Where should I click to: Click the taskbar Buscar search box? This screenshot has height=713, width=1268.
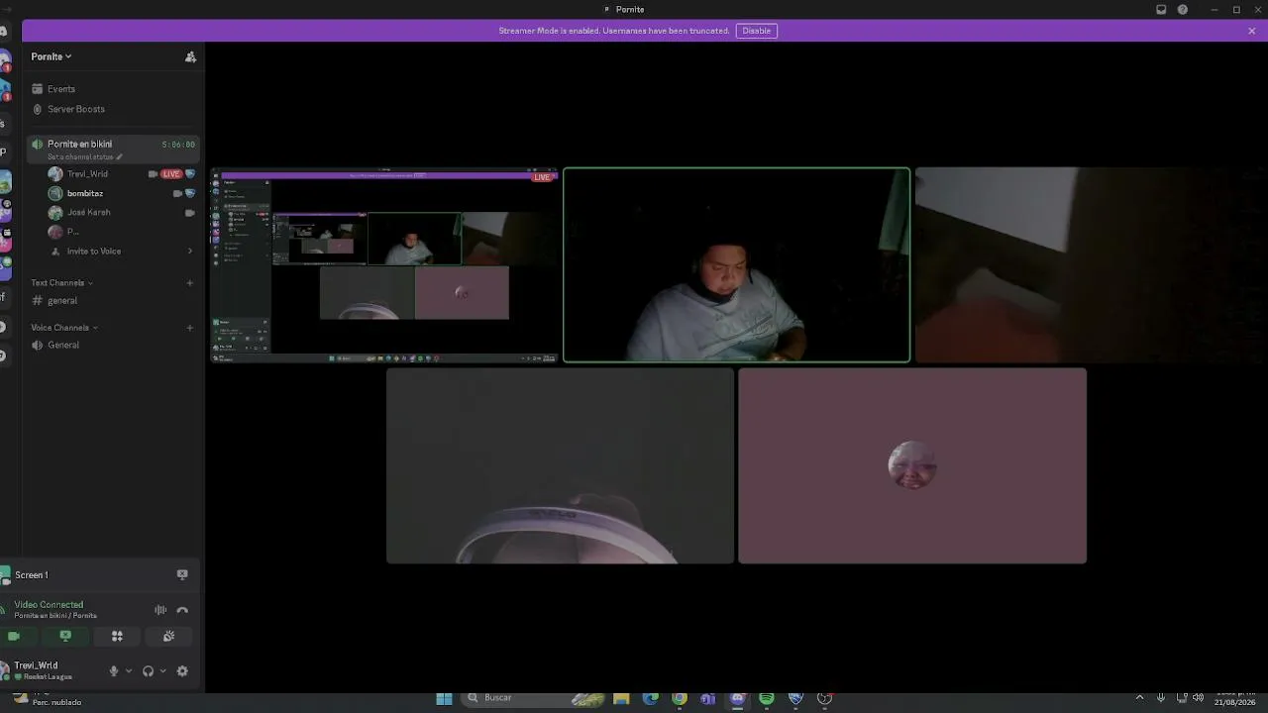(535, 699)
